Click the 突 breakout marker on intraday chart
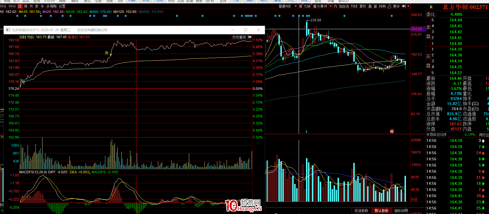This screenshot has height=214, width=489. click(106, 53)
